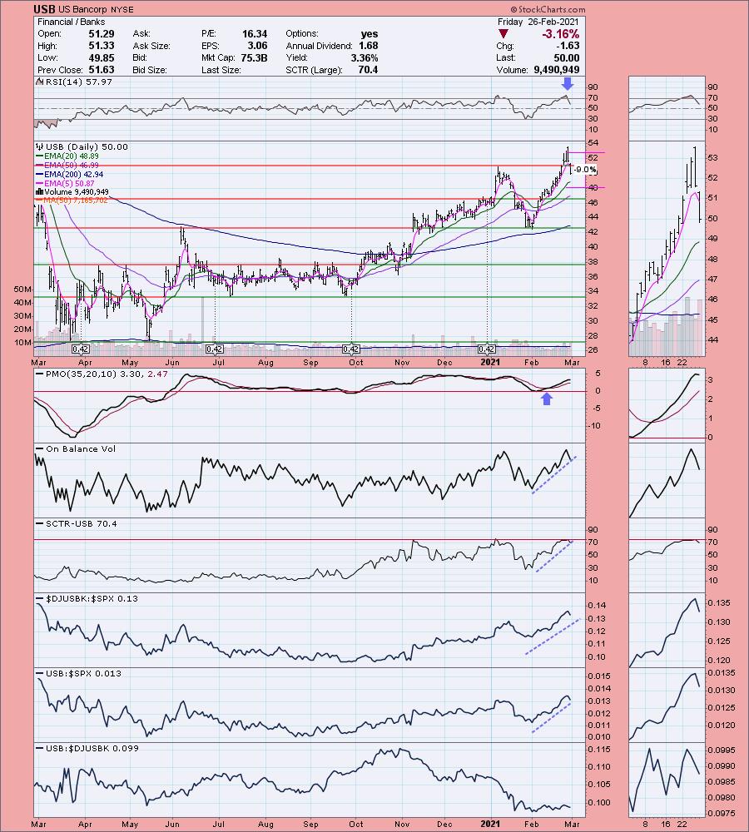Click the Bid Size field label
749x832 pixels.
150,70
